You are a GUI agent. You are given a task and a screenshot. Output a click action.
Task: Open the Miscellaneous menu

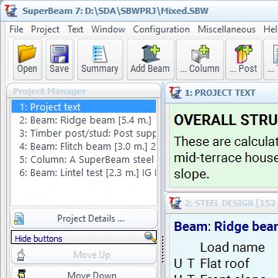point(227,29)
